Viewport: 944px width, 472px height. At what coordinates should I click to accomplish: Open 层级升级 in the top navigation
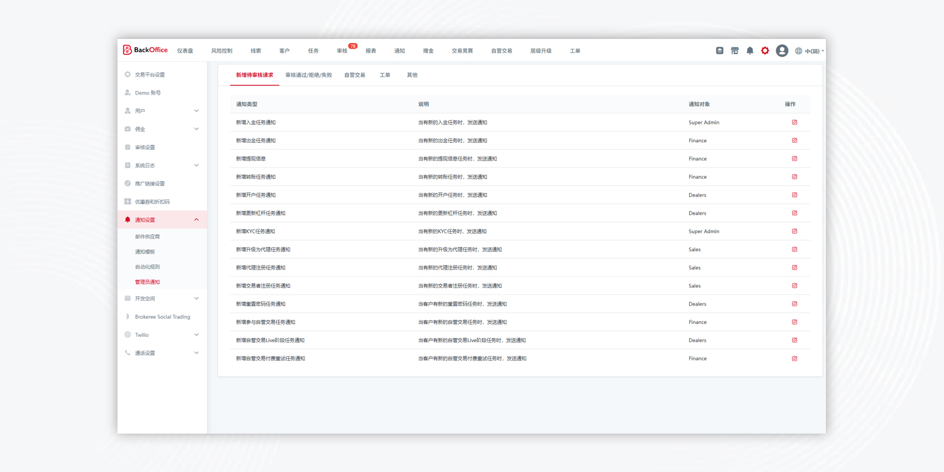point(541,51)
